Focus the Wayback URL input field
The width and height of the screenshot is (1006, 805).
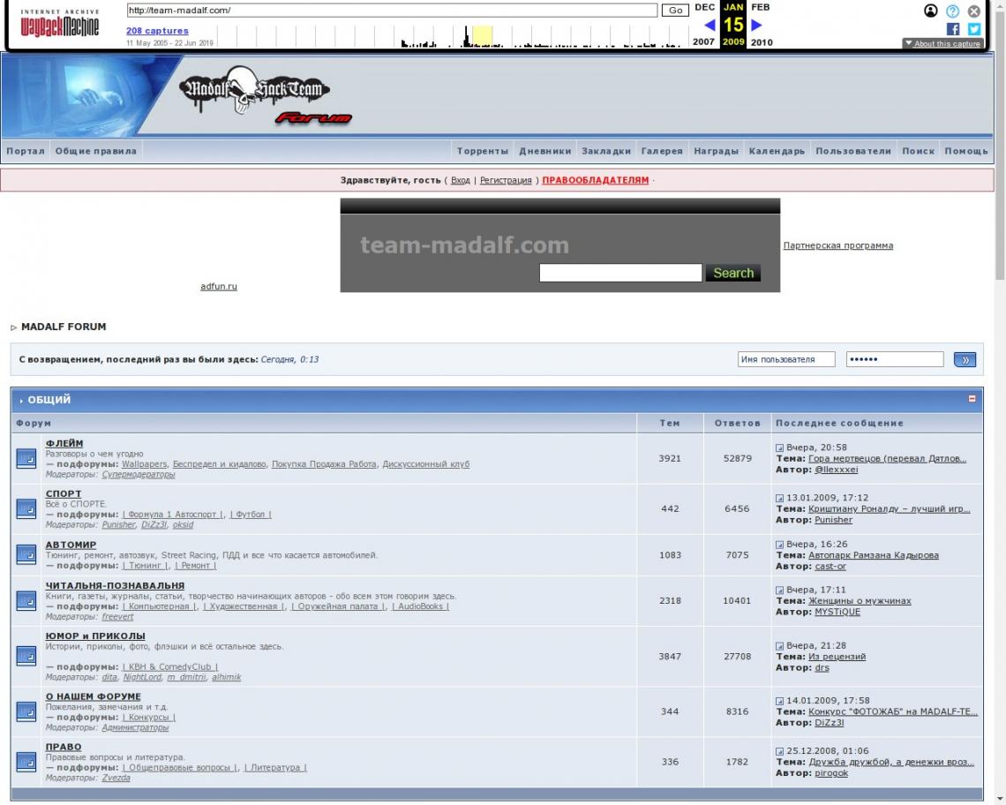(392, 11)
